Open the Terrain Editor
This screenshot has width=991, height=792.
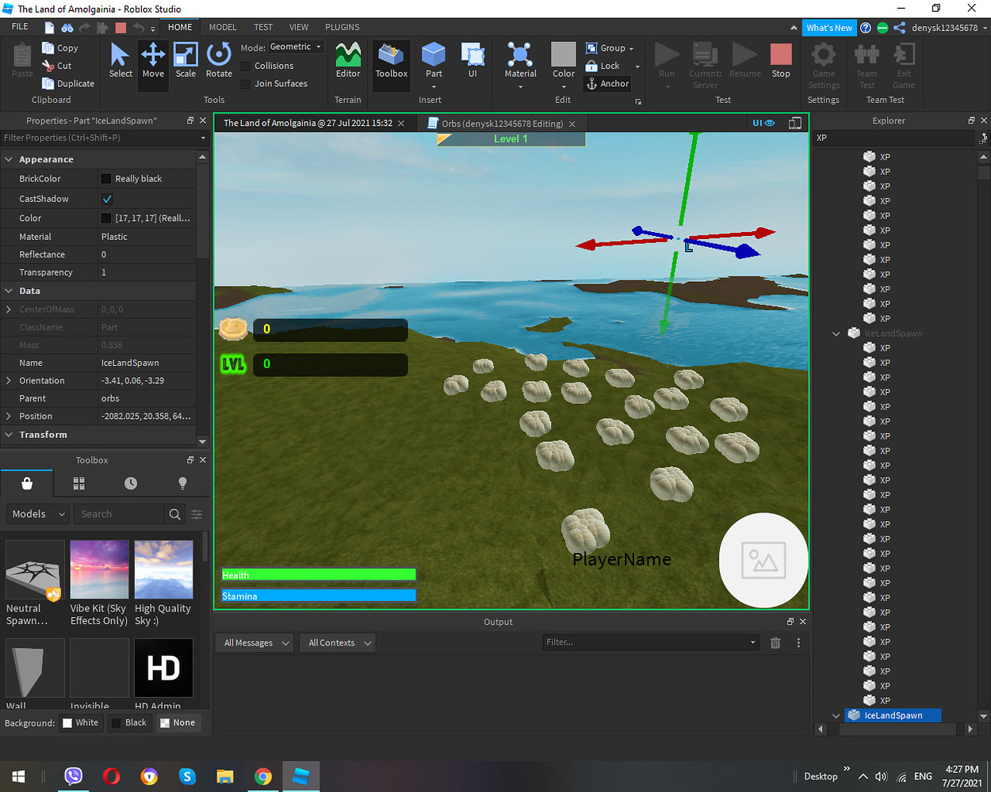pyautogui.click(x=348, y=61)
